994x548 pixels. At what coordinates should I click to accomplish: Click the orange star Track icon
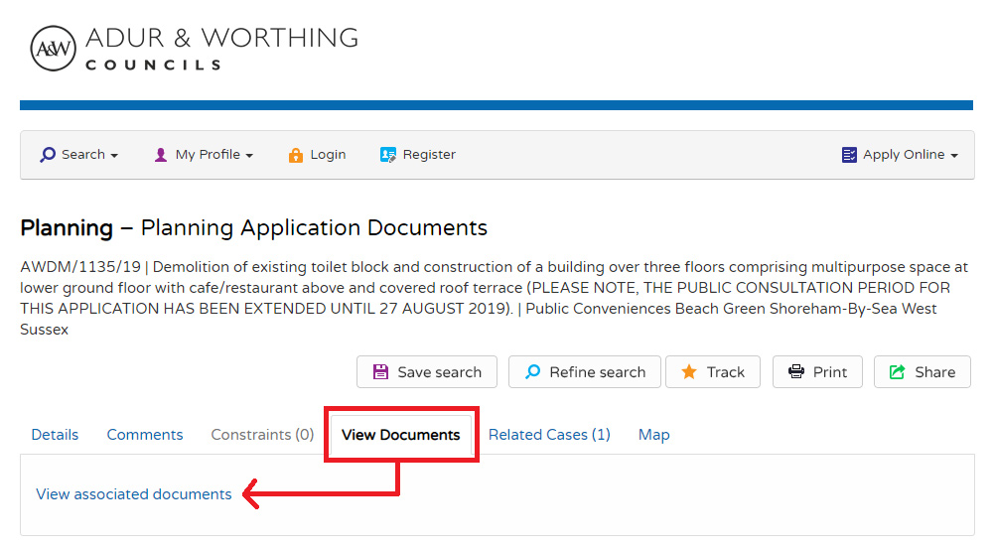point(689,372)
